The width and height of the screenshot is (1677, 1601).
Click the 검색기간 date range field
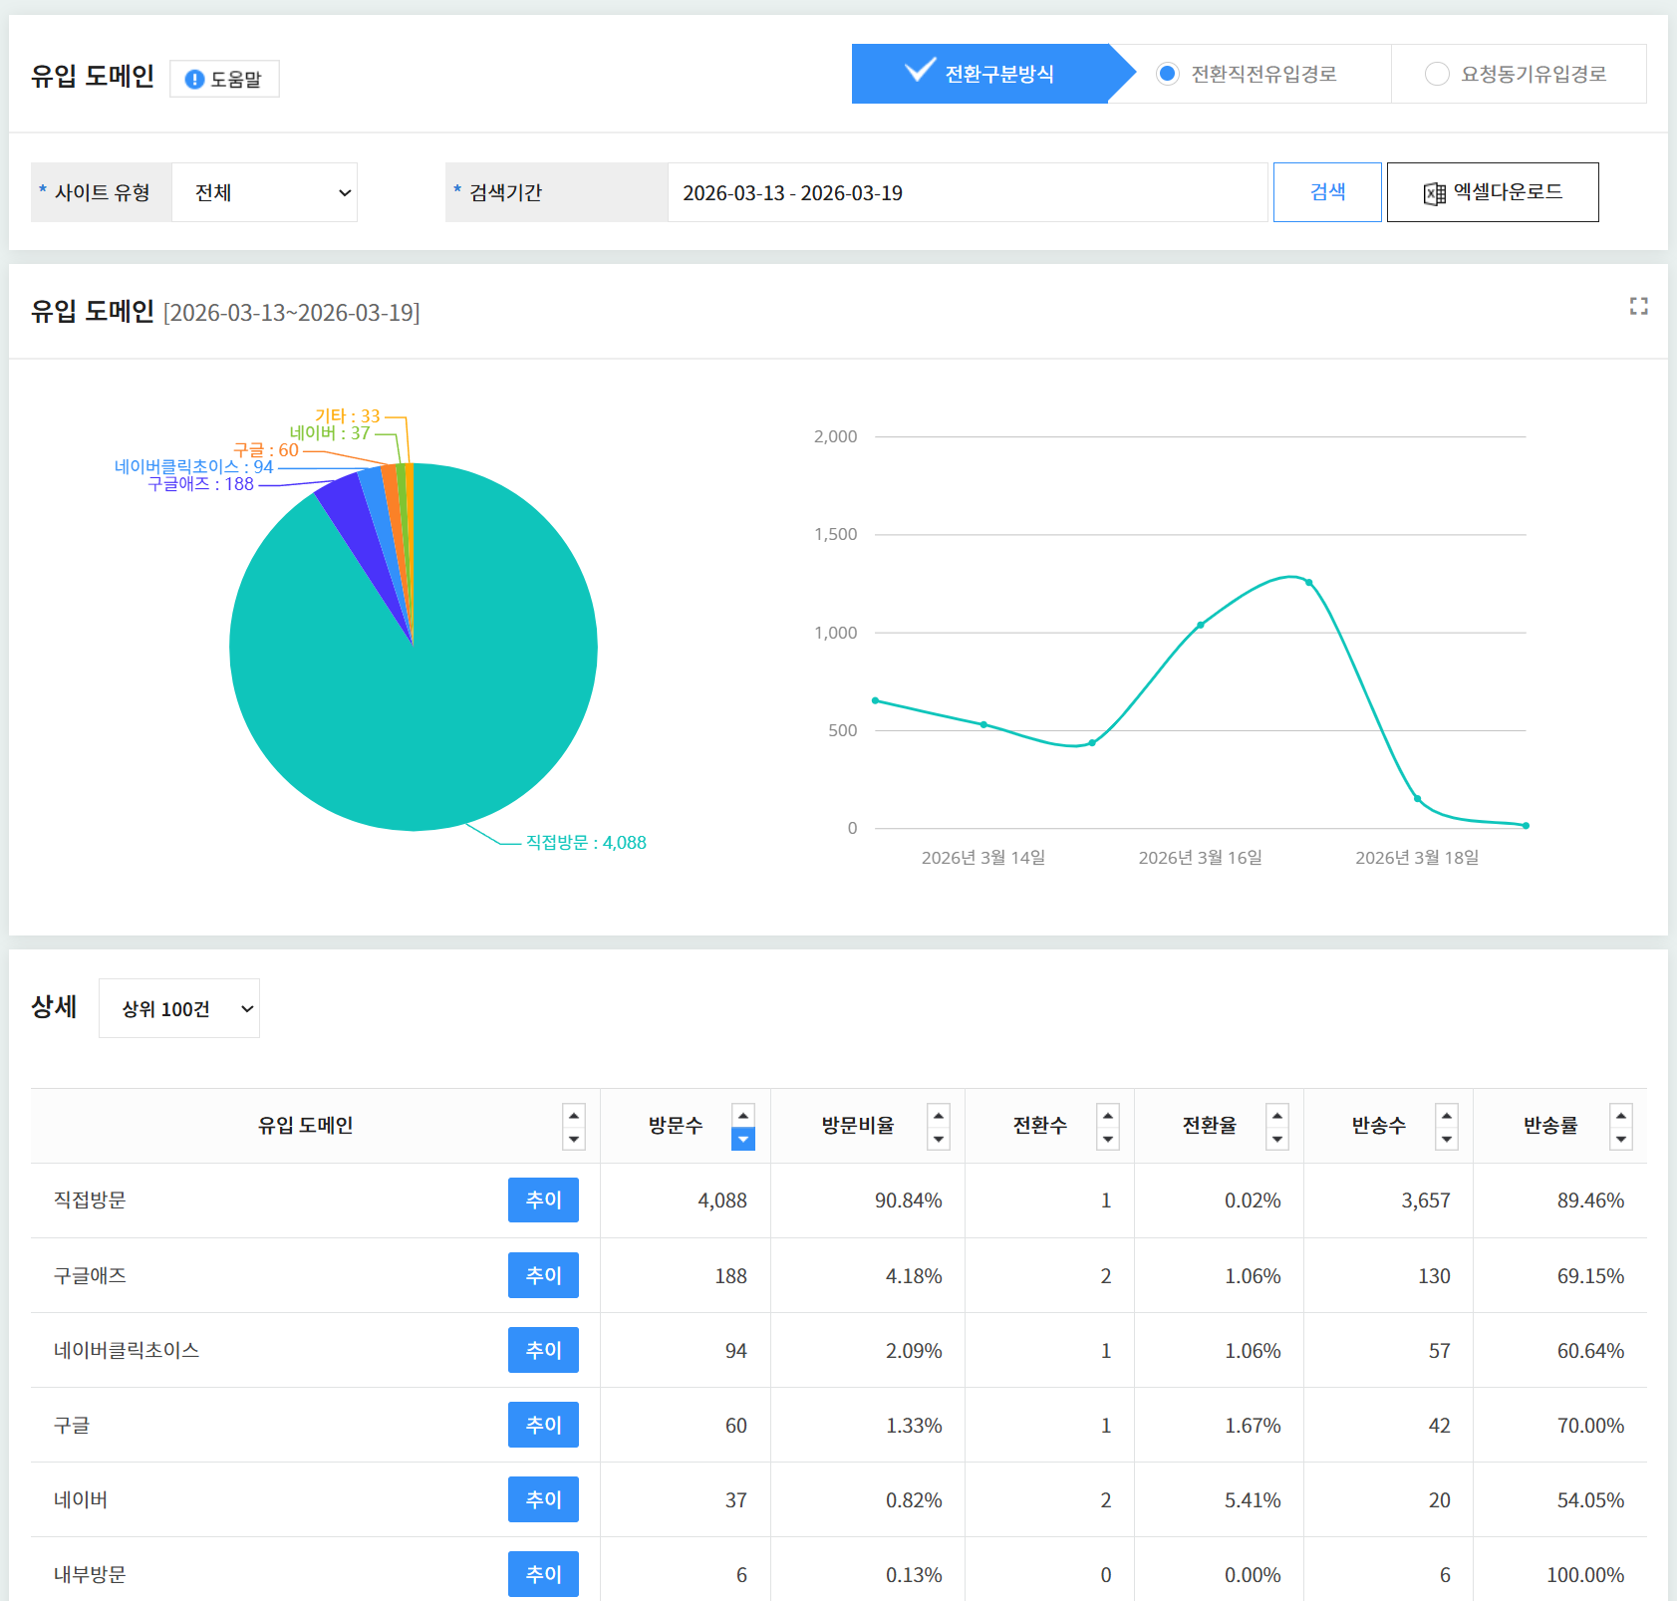point(967,192)
